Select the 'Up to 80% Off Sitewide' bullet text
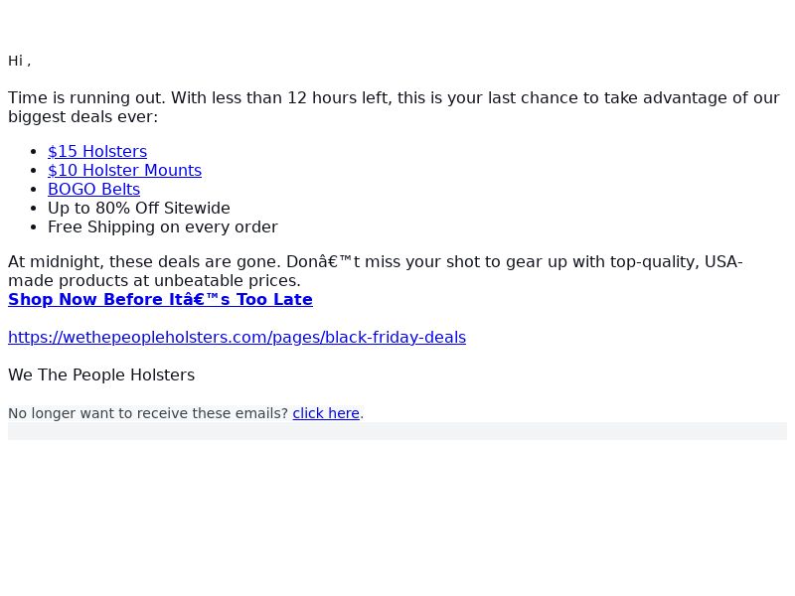 (139, 209)
